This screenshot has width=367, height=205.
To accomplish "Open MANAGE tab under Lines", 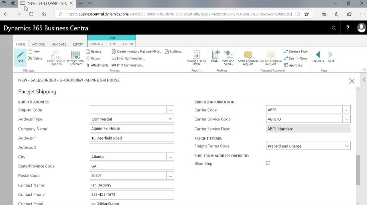I will coord(97,44).
